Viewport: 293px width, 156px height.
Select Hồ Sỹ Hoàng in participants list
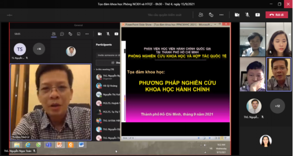[107, 85]
